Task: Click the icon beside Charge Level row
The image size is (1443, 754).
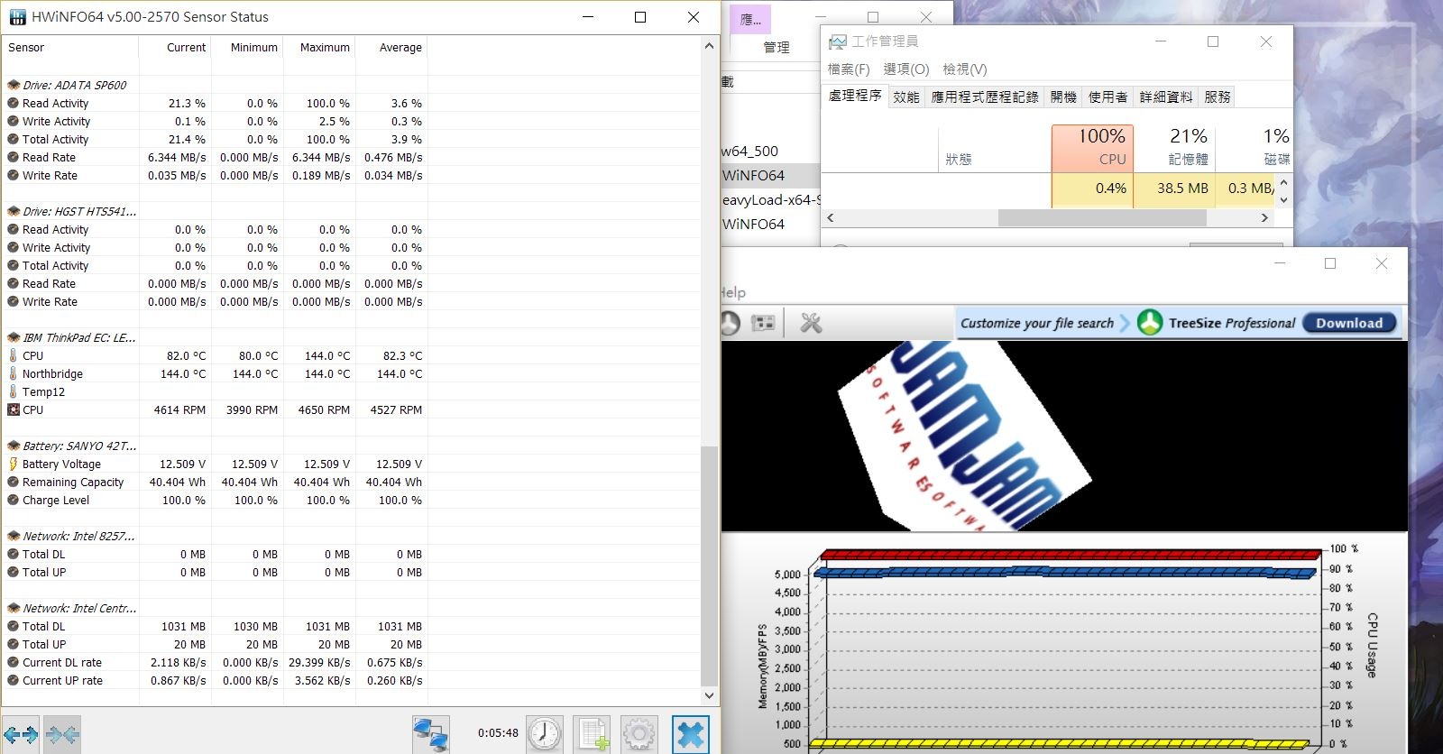Action: (x=13, y=500)
